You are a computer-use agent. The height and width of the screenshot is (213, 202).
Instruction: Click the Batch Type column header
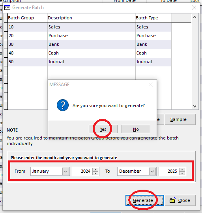click(x=153, y=18)
